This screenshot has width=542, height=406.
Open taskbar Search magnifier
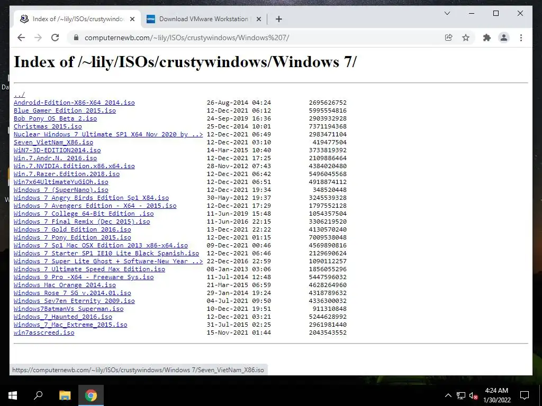pos(38,395)
